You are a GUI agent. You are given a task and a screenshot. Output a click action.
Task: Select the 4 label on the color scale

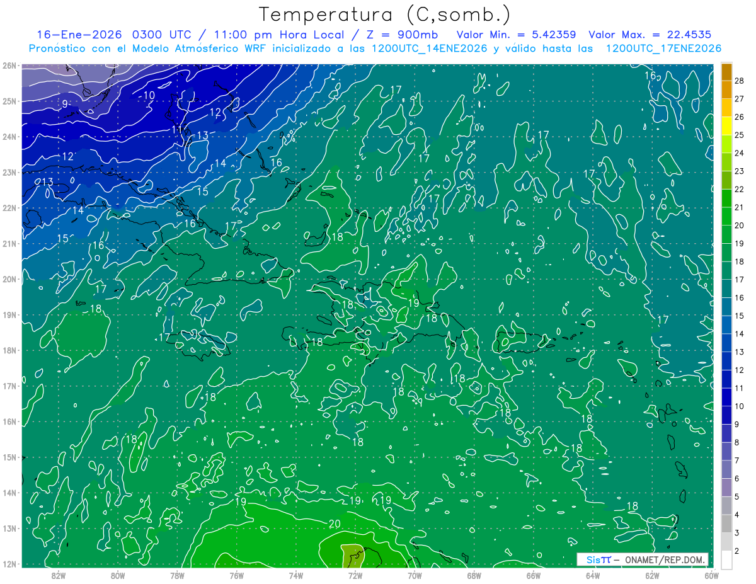737,515
